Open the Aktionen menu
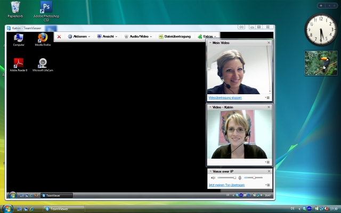Image resolution: width=341 pixels, height=213 pixels. (x=79, y=37)
